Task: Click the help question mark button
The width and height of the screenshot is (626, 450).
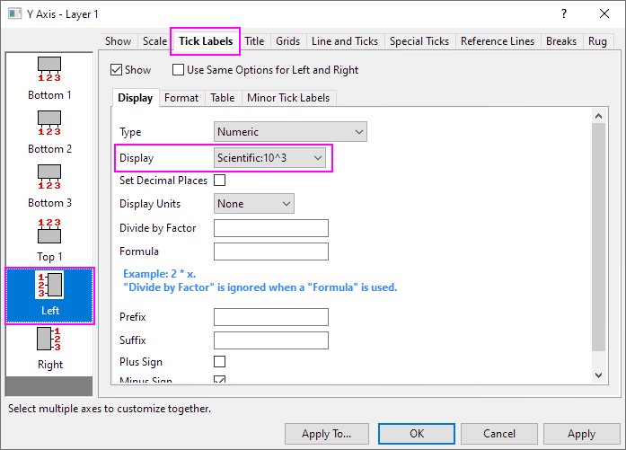Action: coord(564,14)
